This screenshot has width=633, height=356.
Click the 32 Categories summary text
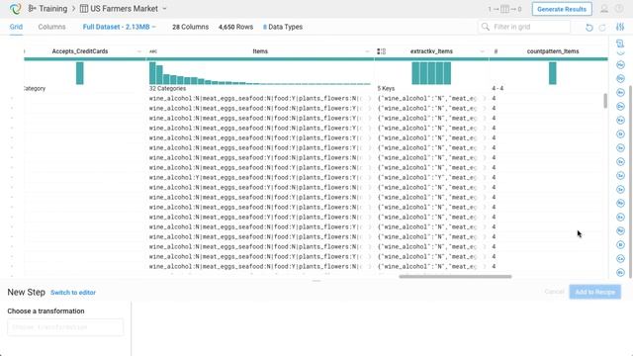click(167, 88)
